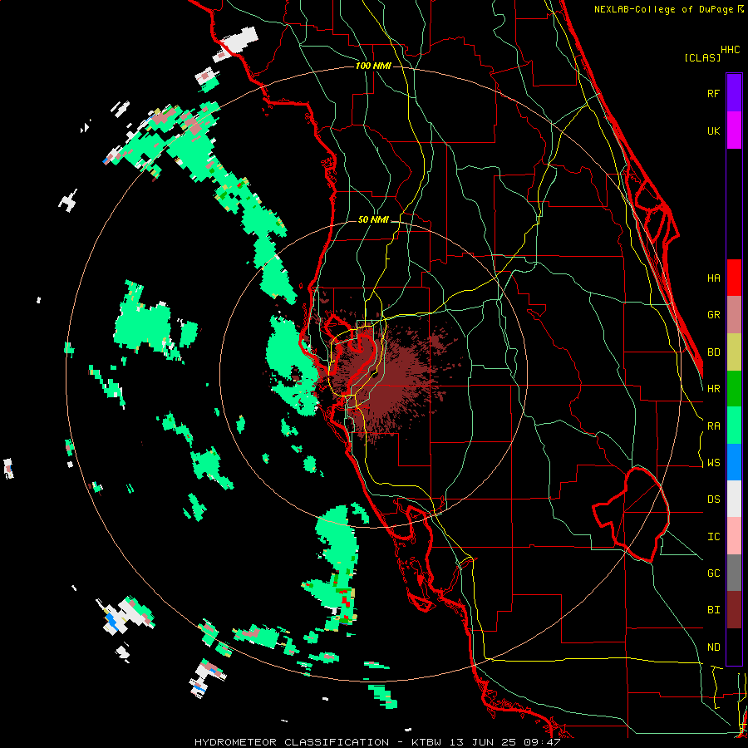Click the RA legend label
Image resolution: width=748 pixels, height=748 pixels.
713,426
